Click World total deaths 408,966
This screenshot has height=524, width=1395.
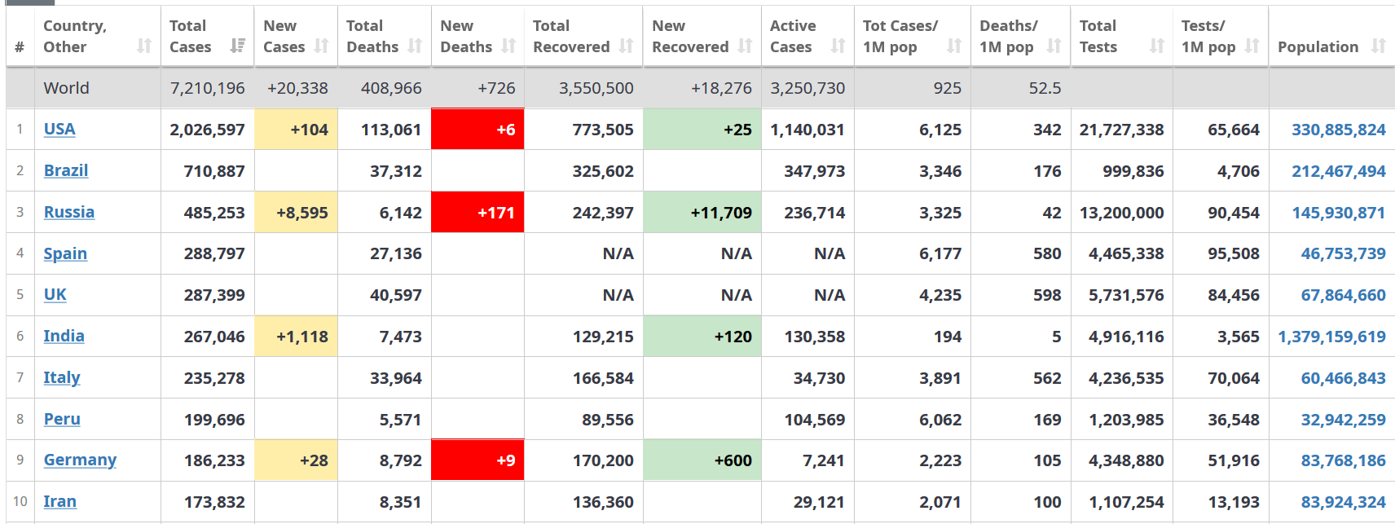[391, 88]
